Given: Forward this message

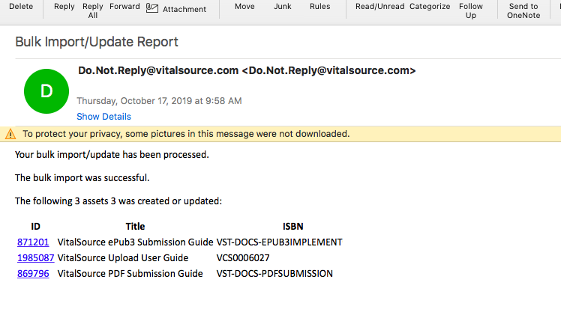Looking at the screenshot, I should tap(124, 7).
